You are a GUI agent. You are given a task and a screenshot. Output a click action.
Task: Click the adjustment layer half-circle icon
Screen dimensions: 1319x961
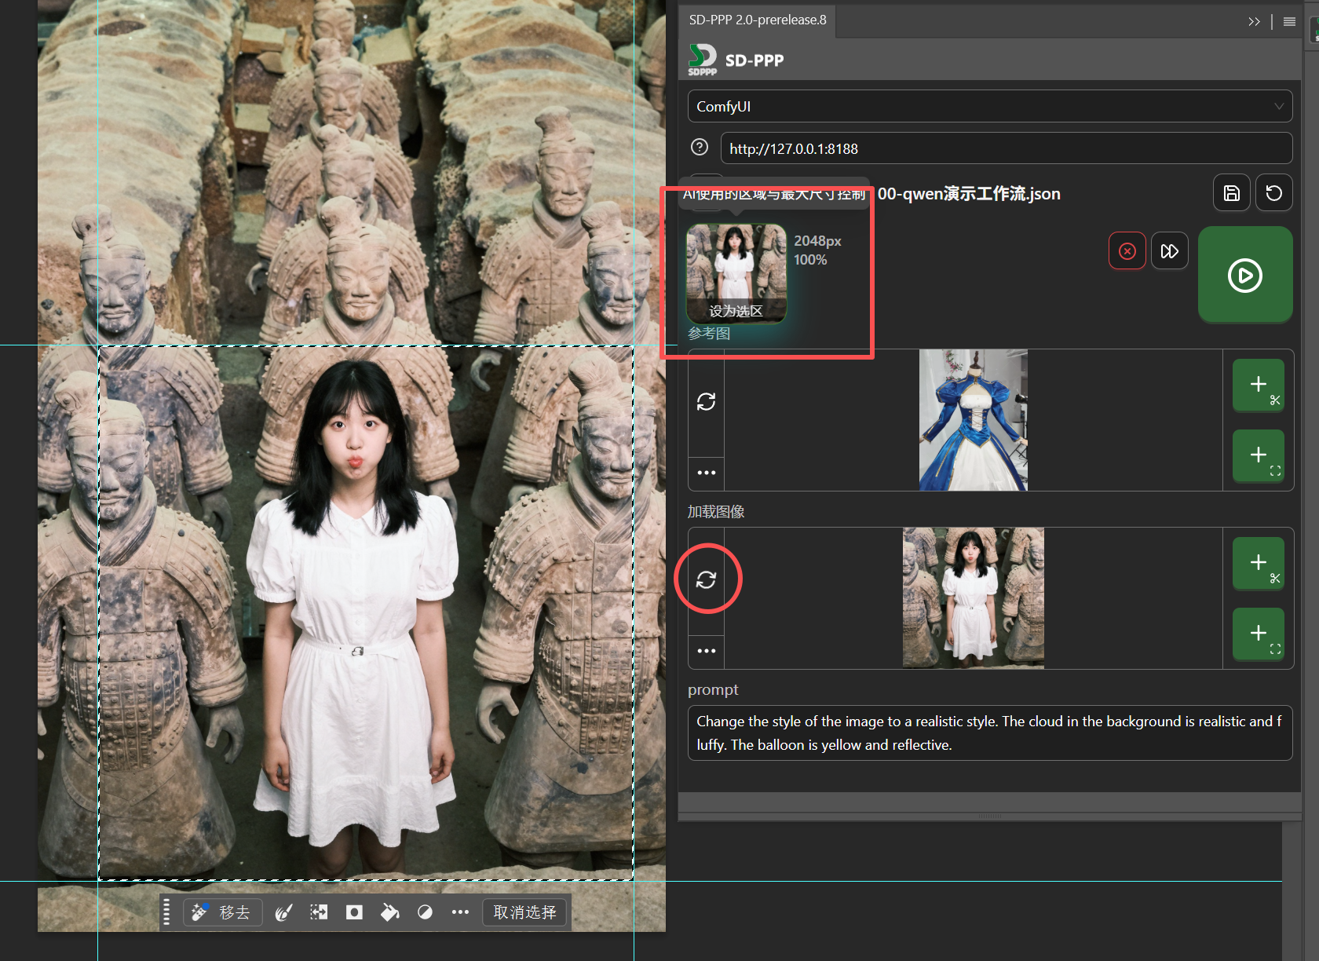425,912
